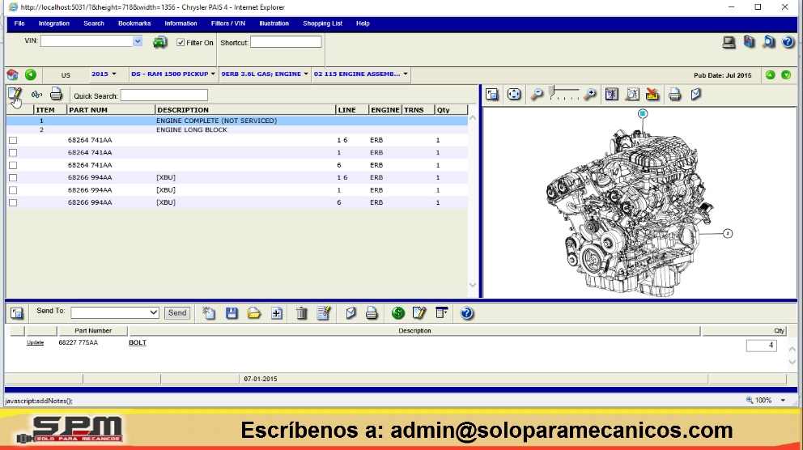Image resolution: width=803 pixels, height=450 pixels.
Task: Create a new shopping list
Action: pos(209,312)
